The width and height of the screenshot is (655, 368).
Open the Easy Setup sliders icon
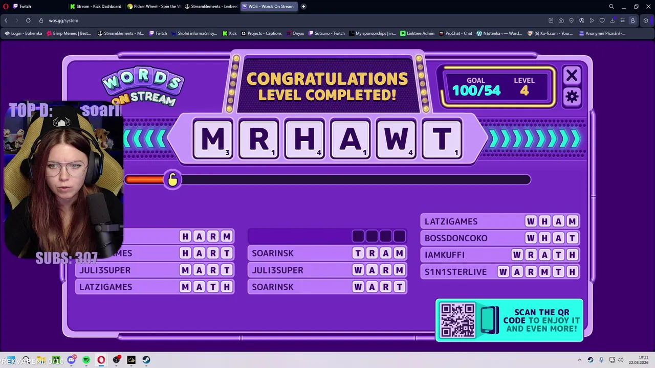pos(622,20)
